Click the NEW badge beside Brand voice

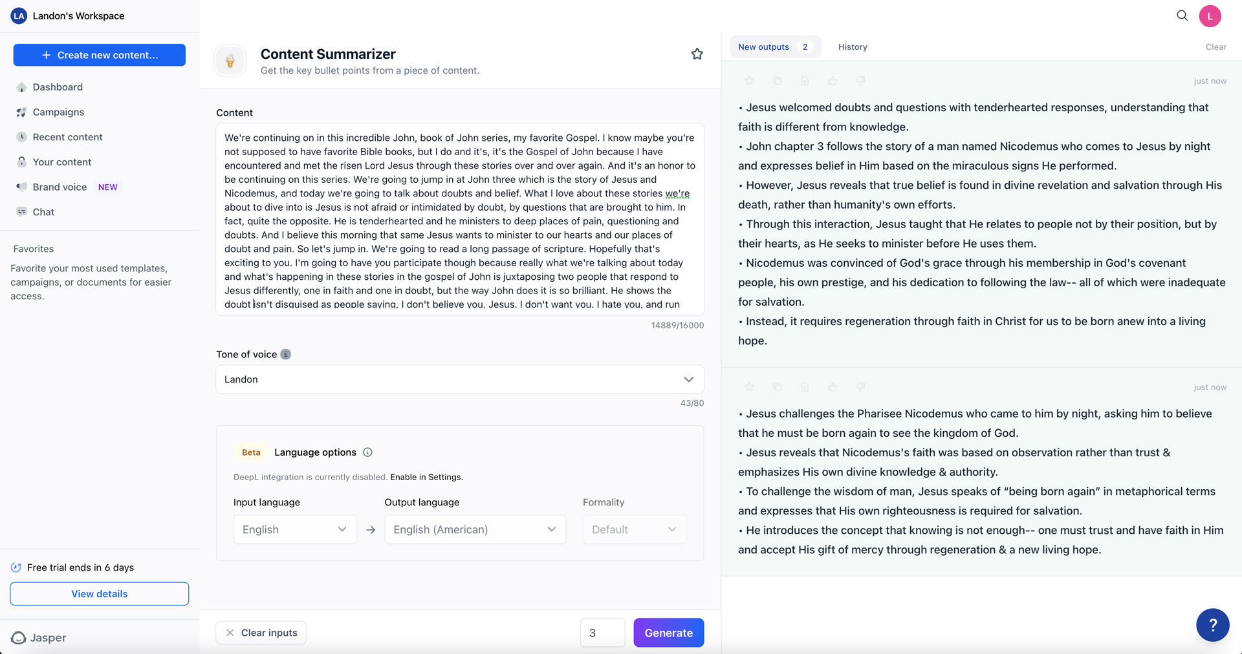[108, 187]
